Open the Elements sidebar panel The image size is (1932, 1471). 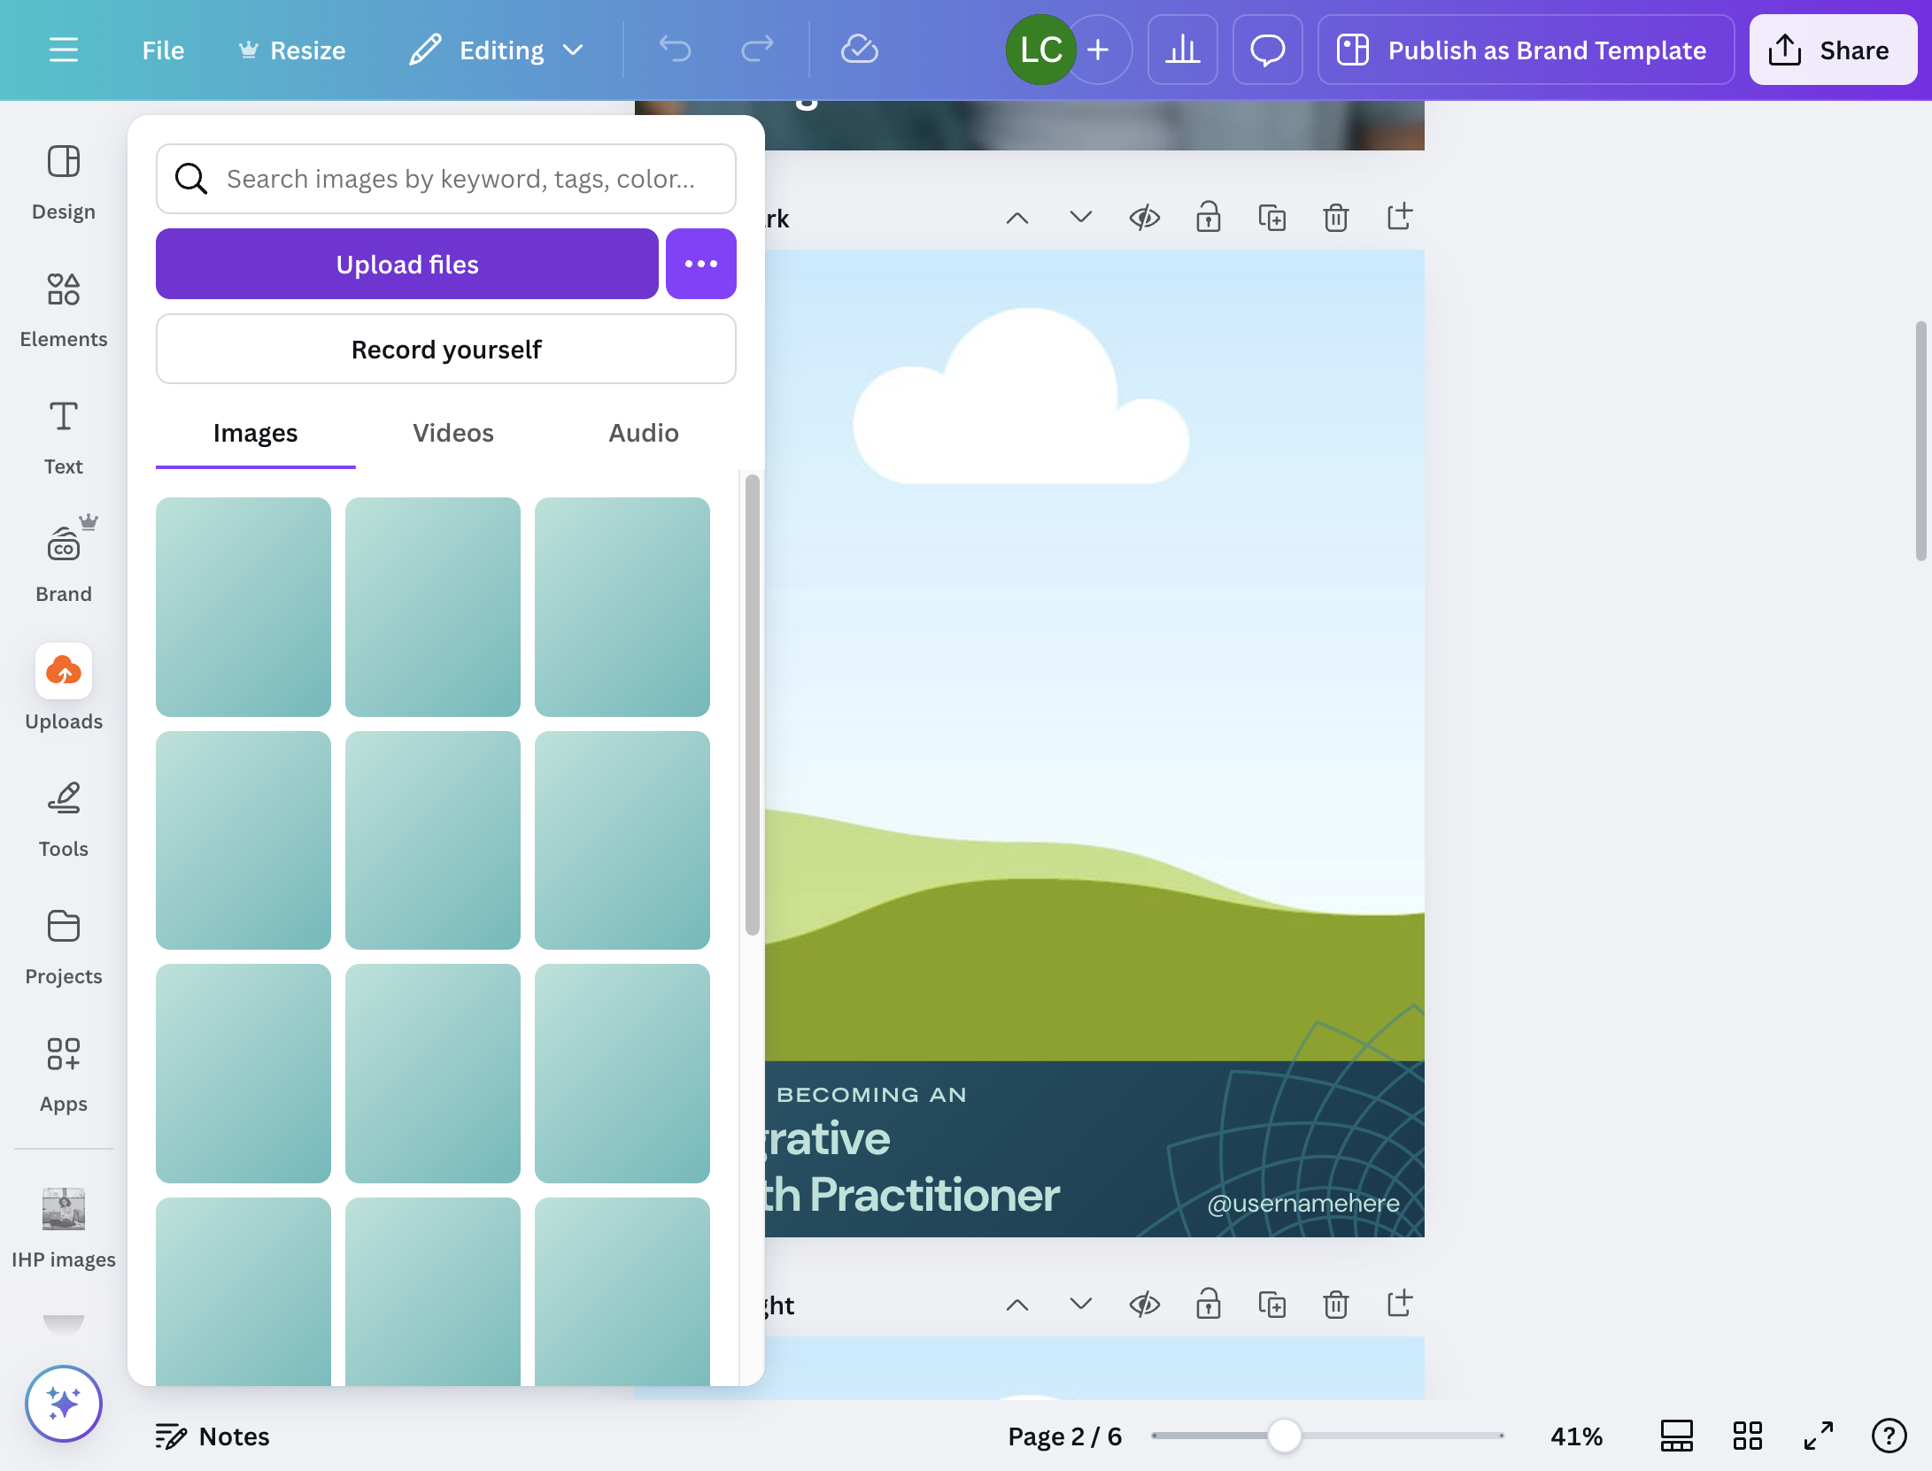64,311
